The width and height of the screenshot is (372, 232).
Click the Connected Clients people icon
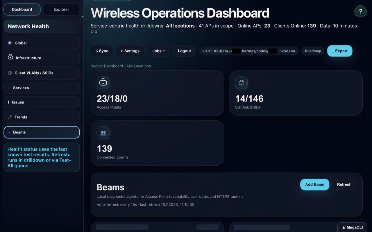(103, 133)
